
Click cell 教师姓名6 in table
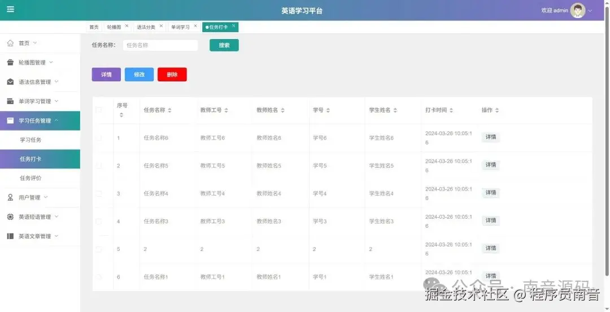[269, 138]
